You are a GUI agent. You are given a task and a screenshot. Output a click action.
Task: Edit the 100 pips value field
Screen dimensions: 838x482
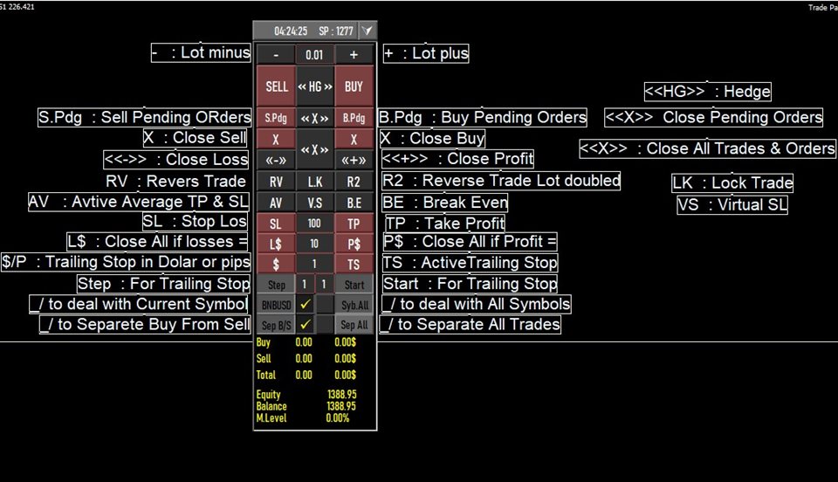[315, 224]
